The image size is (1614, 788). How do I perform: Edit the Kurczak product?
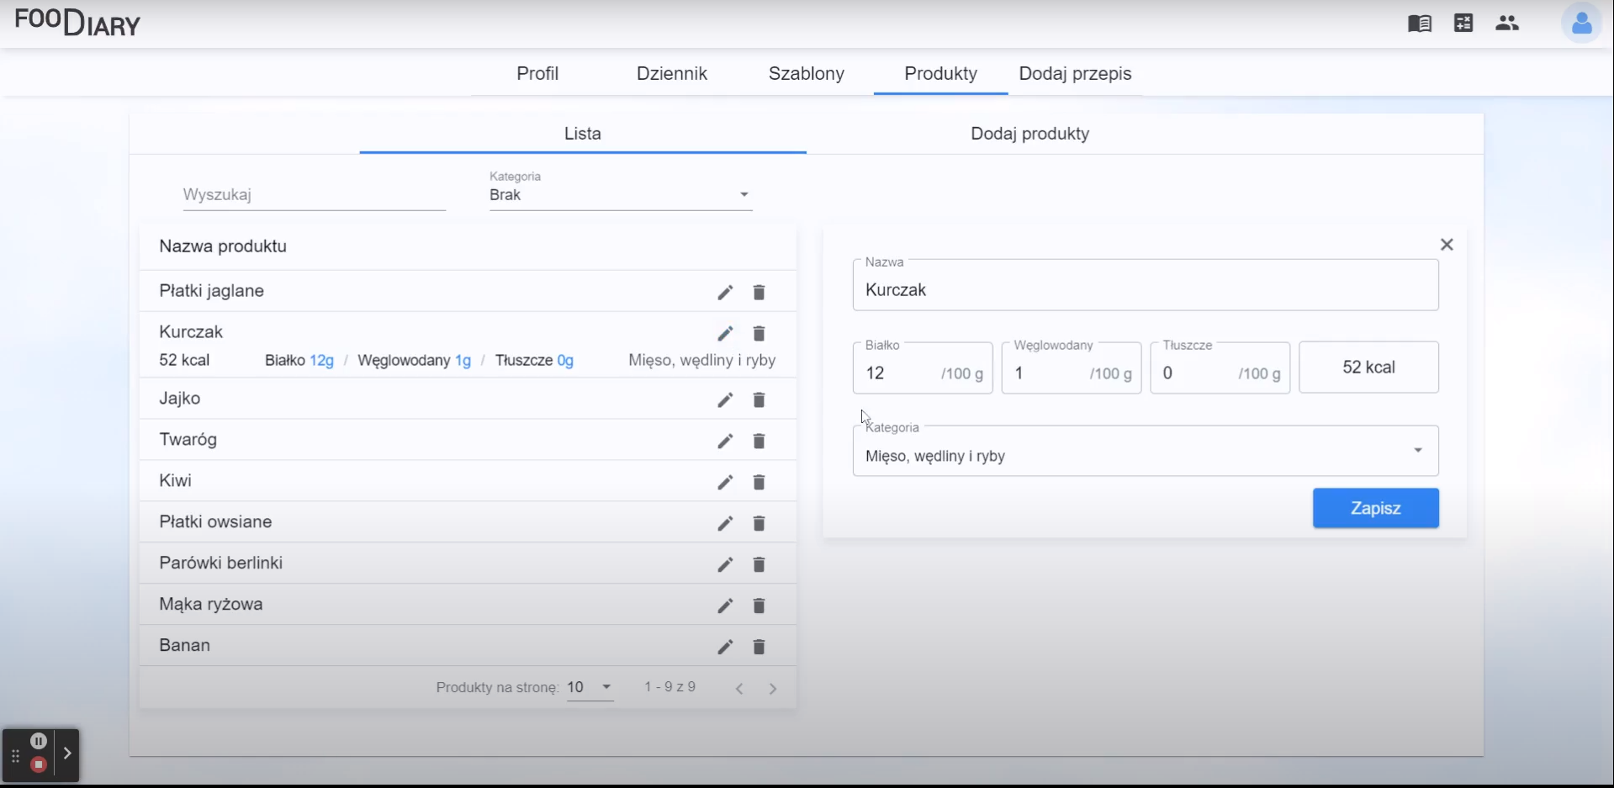click(x=725, y=333)
